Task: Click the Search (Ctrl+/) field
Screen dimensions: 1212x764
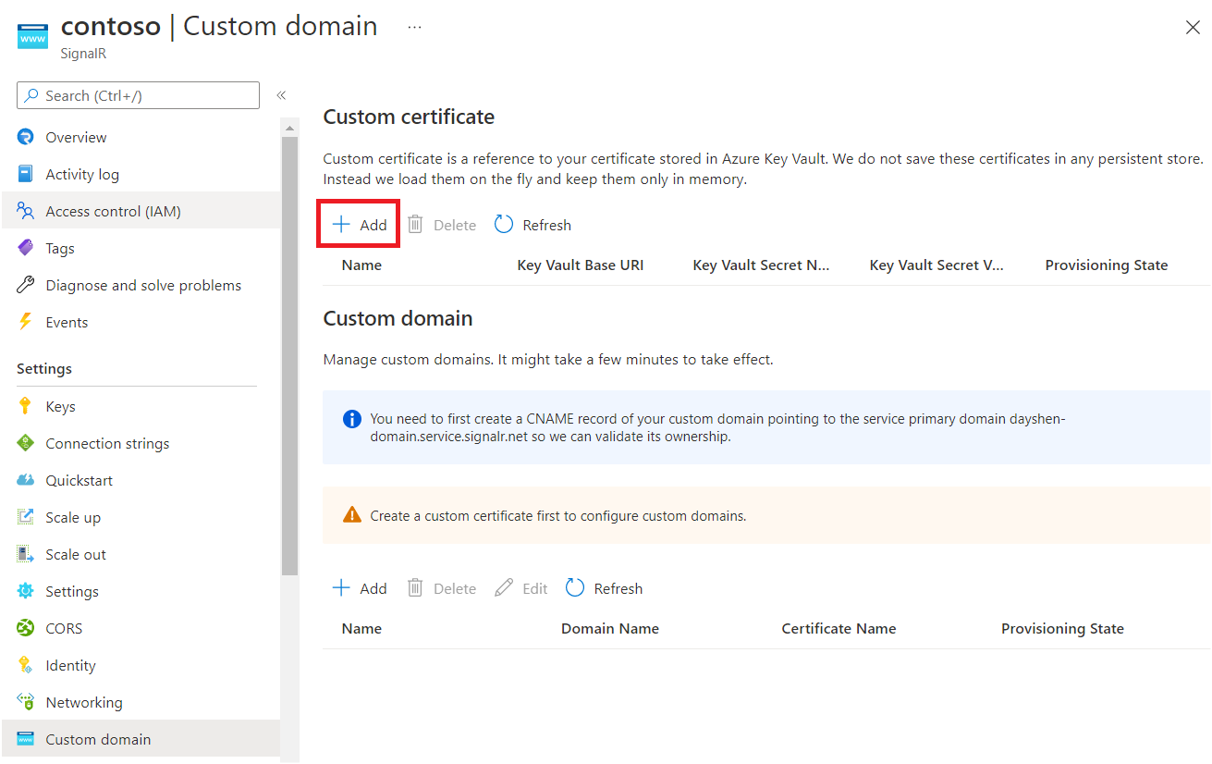Action: coord(137,95)
